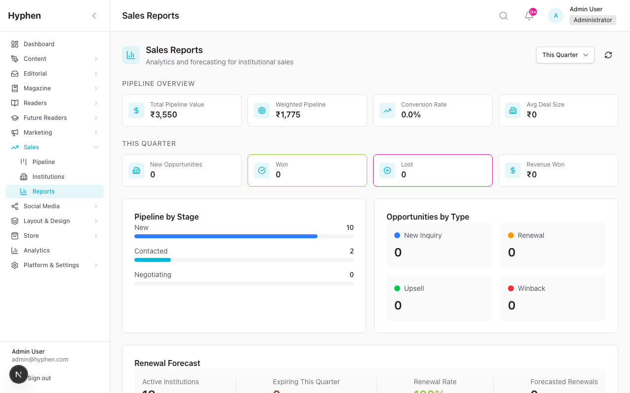Click the Total Pipeline Value card
Screen dimensions: 630x393
(x=182, y=110)
